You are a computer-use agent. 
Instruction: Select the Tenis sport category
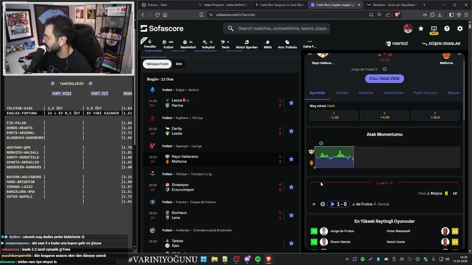pyautogui.click(x=225, y=44)
